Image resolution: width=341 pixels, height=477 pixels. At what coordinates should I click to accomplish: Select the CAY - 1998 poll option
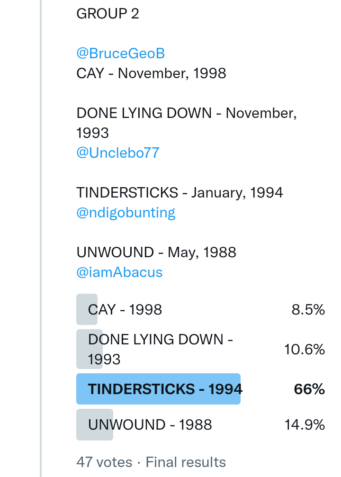[125, 310]
